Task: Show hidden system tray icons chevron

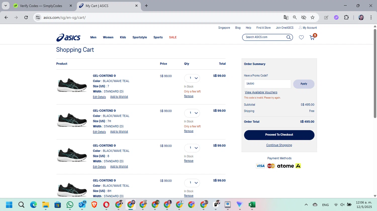Action: pyautogui.click(x=306, y=205)
